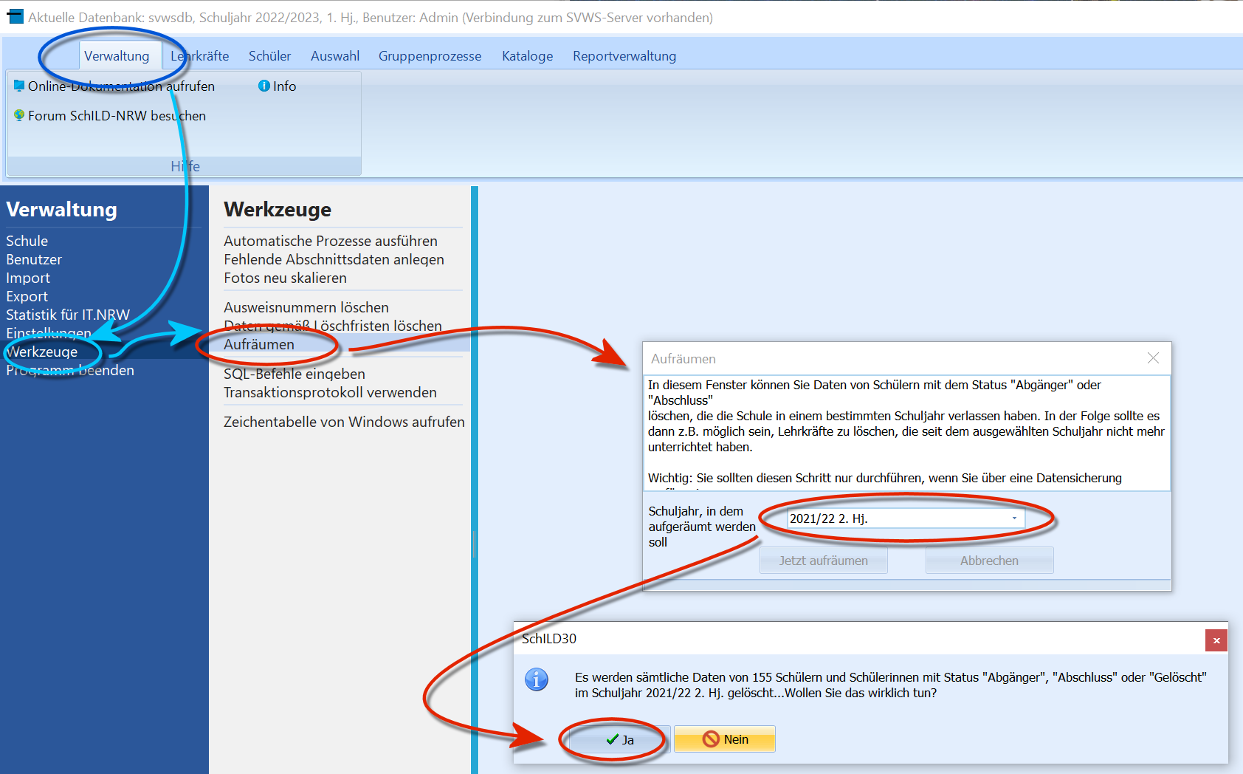The width and height of the screenshot is (1243, 774).
Task: Open the Schuljahr dropdown showing 2021/22 2. Hj.
Action: 906,518
